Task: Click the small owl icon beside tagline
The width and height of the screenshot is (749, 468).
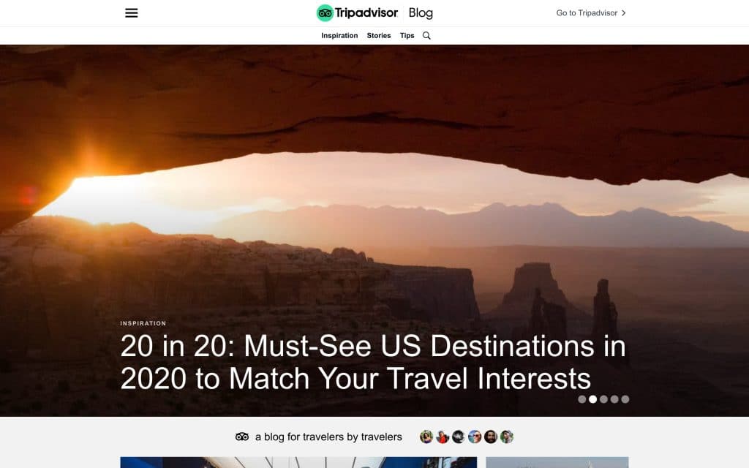Action: coord(242,437)
